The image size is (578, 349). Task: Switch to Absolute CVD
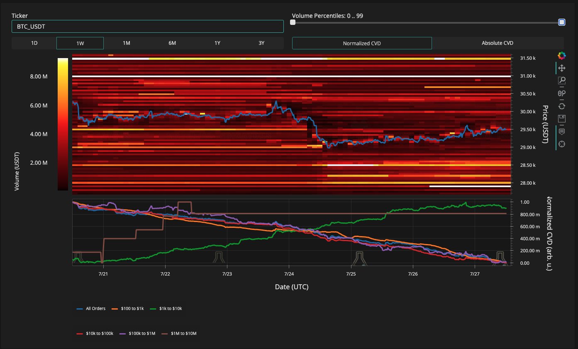[x=497, y=43]
